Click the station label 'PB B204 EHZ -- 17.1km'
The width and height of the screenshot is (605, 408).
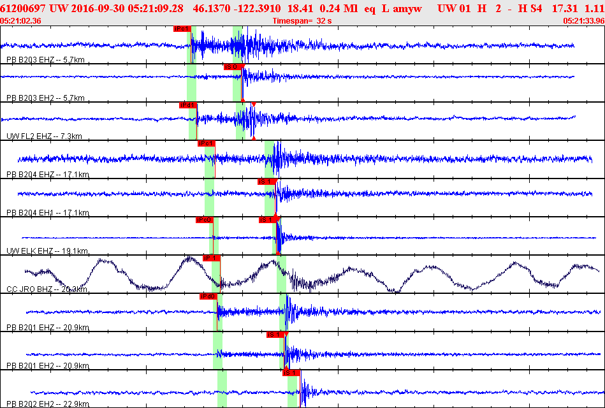tap(48, 175)
